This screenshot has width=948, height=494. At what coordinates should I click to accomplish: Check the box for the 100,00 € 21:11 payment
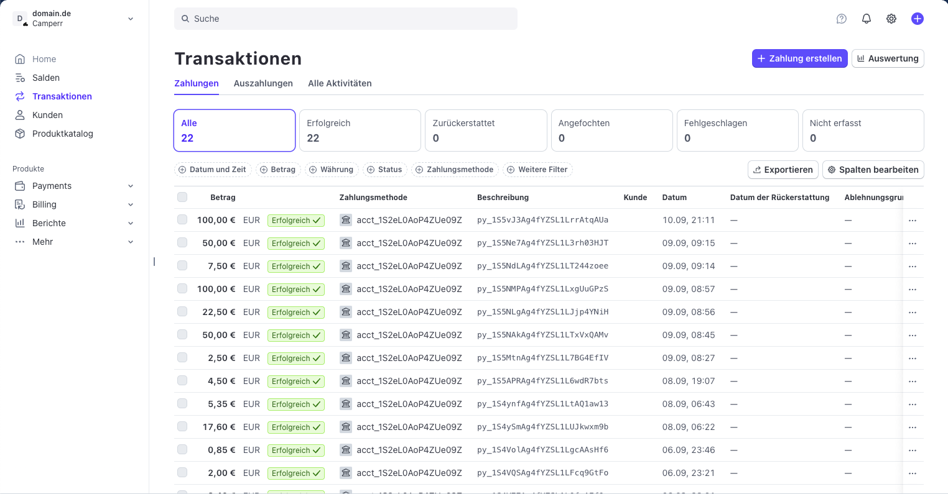point(182,219)
